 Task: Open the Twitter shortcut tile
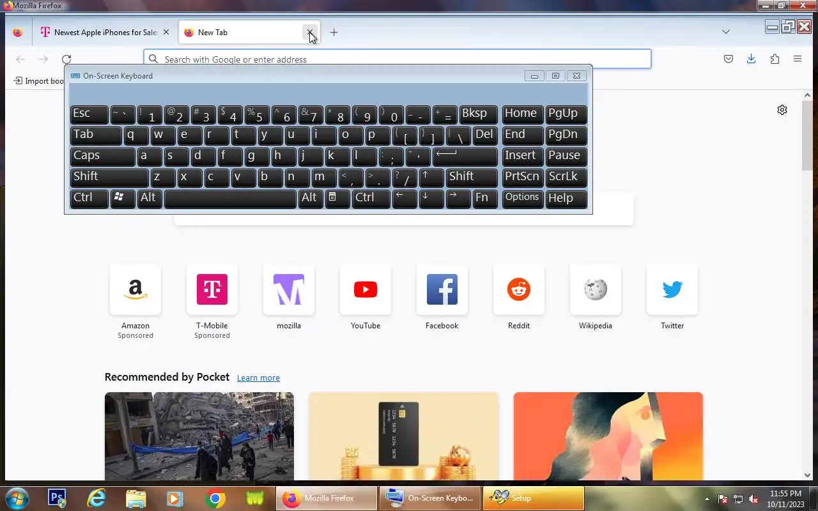coord(672,289)
